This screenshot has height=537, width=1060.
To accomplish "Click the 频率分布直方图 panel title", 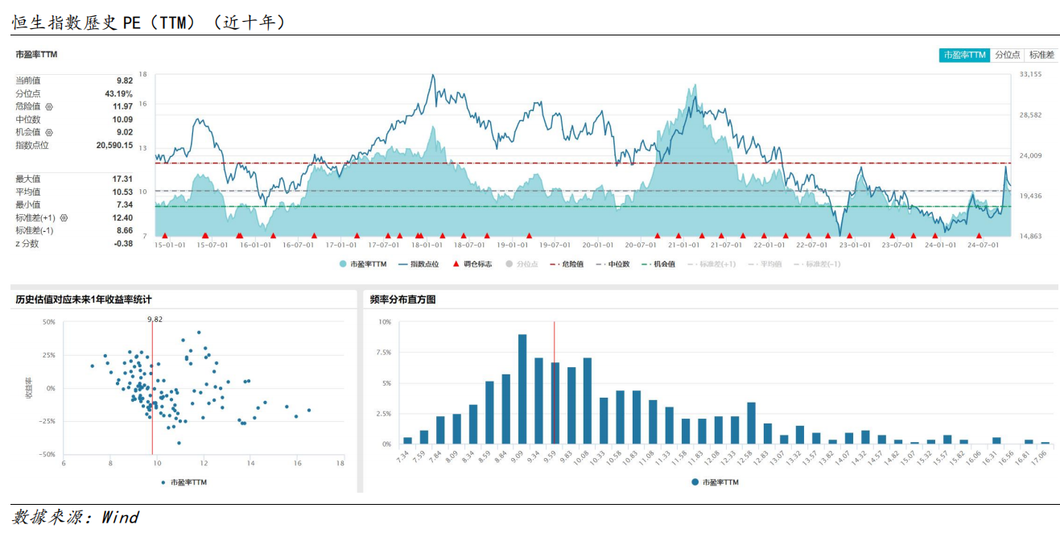I will tap(403, 299).
